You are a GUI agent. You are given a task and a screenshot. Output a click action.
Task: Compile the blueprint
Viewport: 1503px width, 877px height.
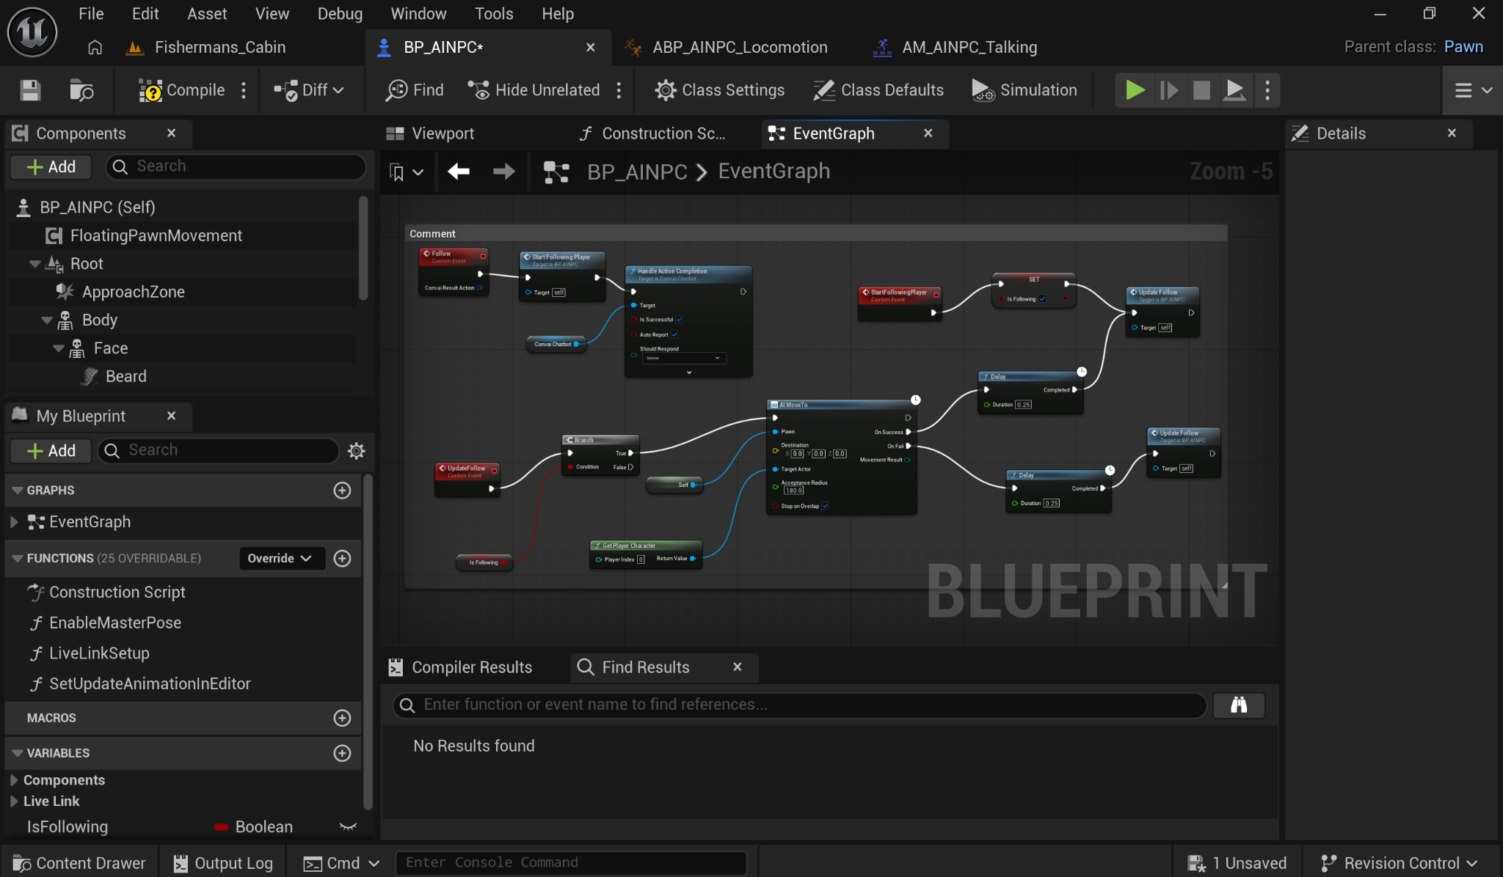click(182, 90)
